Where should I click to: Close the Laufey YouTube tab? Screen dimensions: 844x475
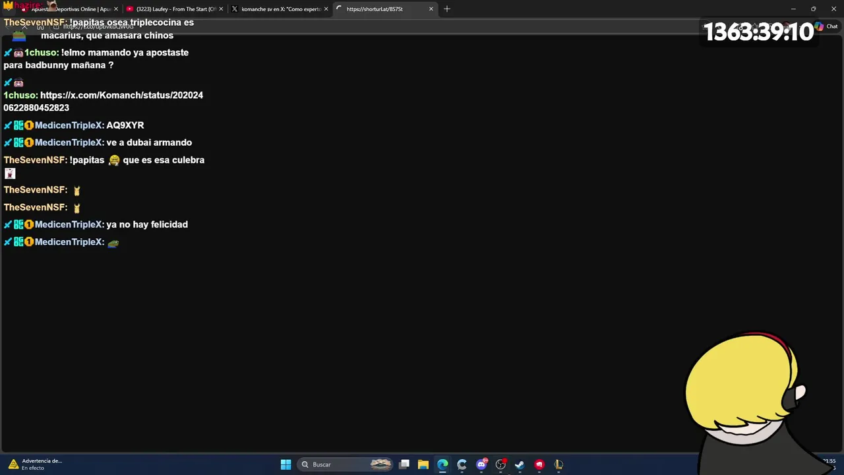(x=221, y=9)
